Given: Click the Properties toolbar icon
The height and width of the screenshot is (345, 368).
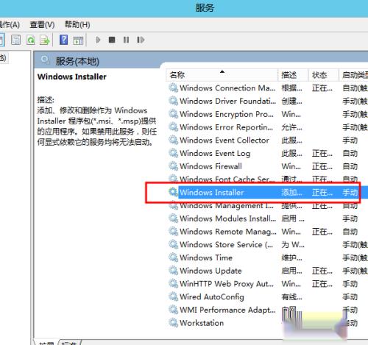Looking at the screenshot, I should click(16, 40).
